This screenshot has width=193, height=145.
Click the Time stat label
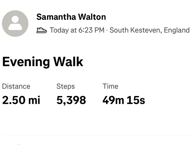pyautogui.click(x=110, y=86)
